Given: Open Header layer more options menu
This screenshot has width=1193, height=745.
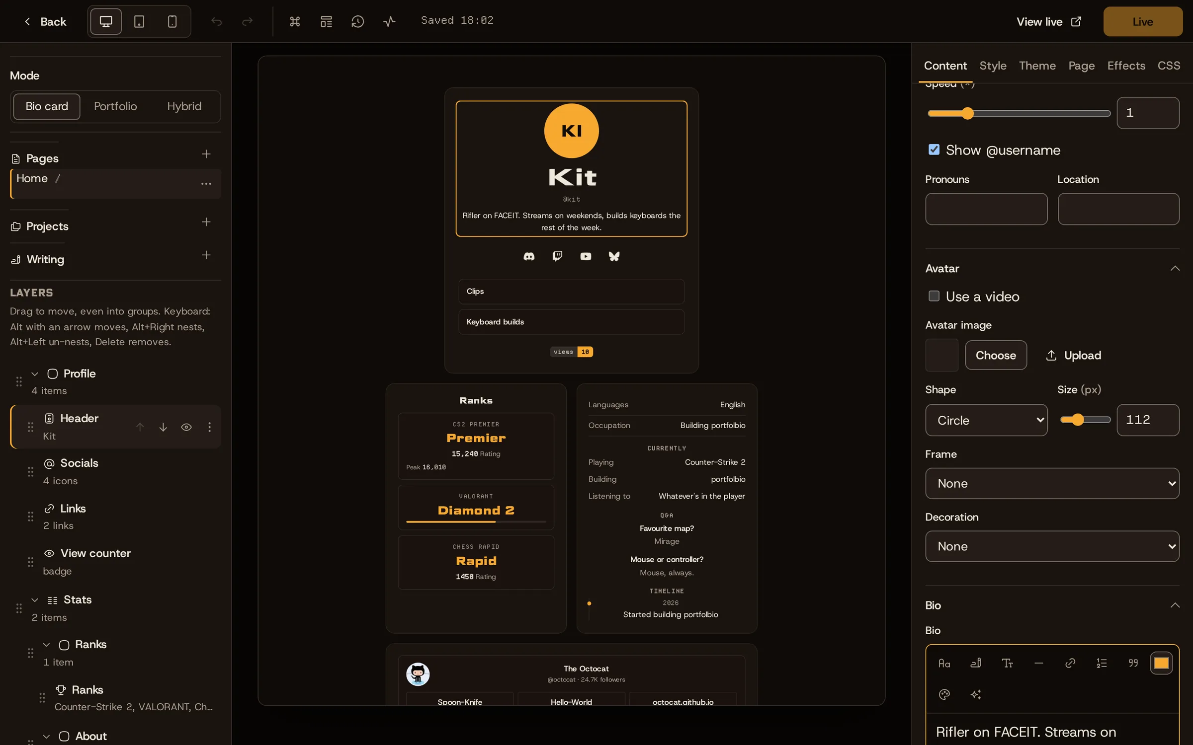Looking at the screenshot, I should click(209, 427).
